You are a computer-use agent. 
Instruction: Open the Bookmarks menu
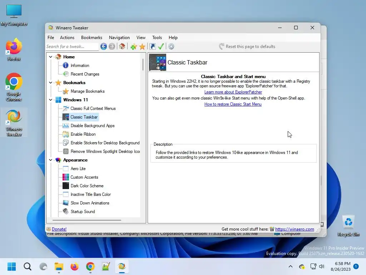coord(91,37)
